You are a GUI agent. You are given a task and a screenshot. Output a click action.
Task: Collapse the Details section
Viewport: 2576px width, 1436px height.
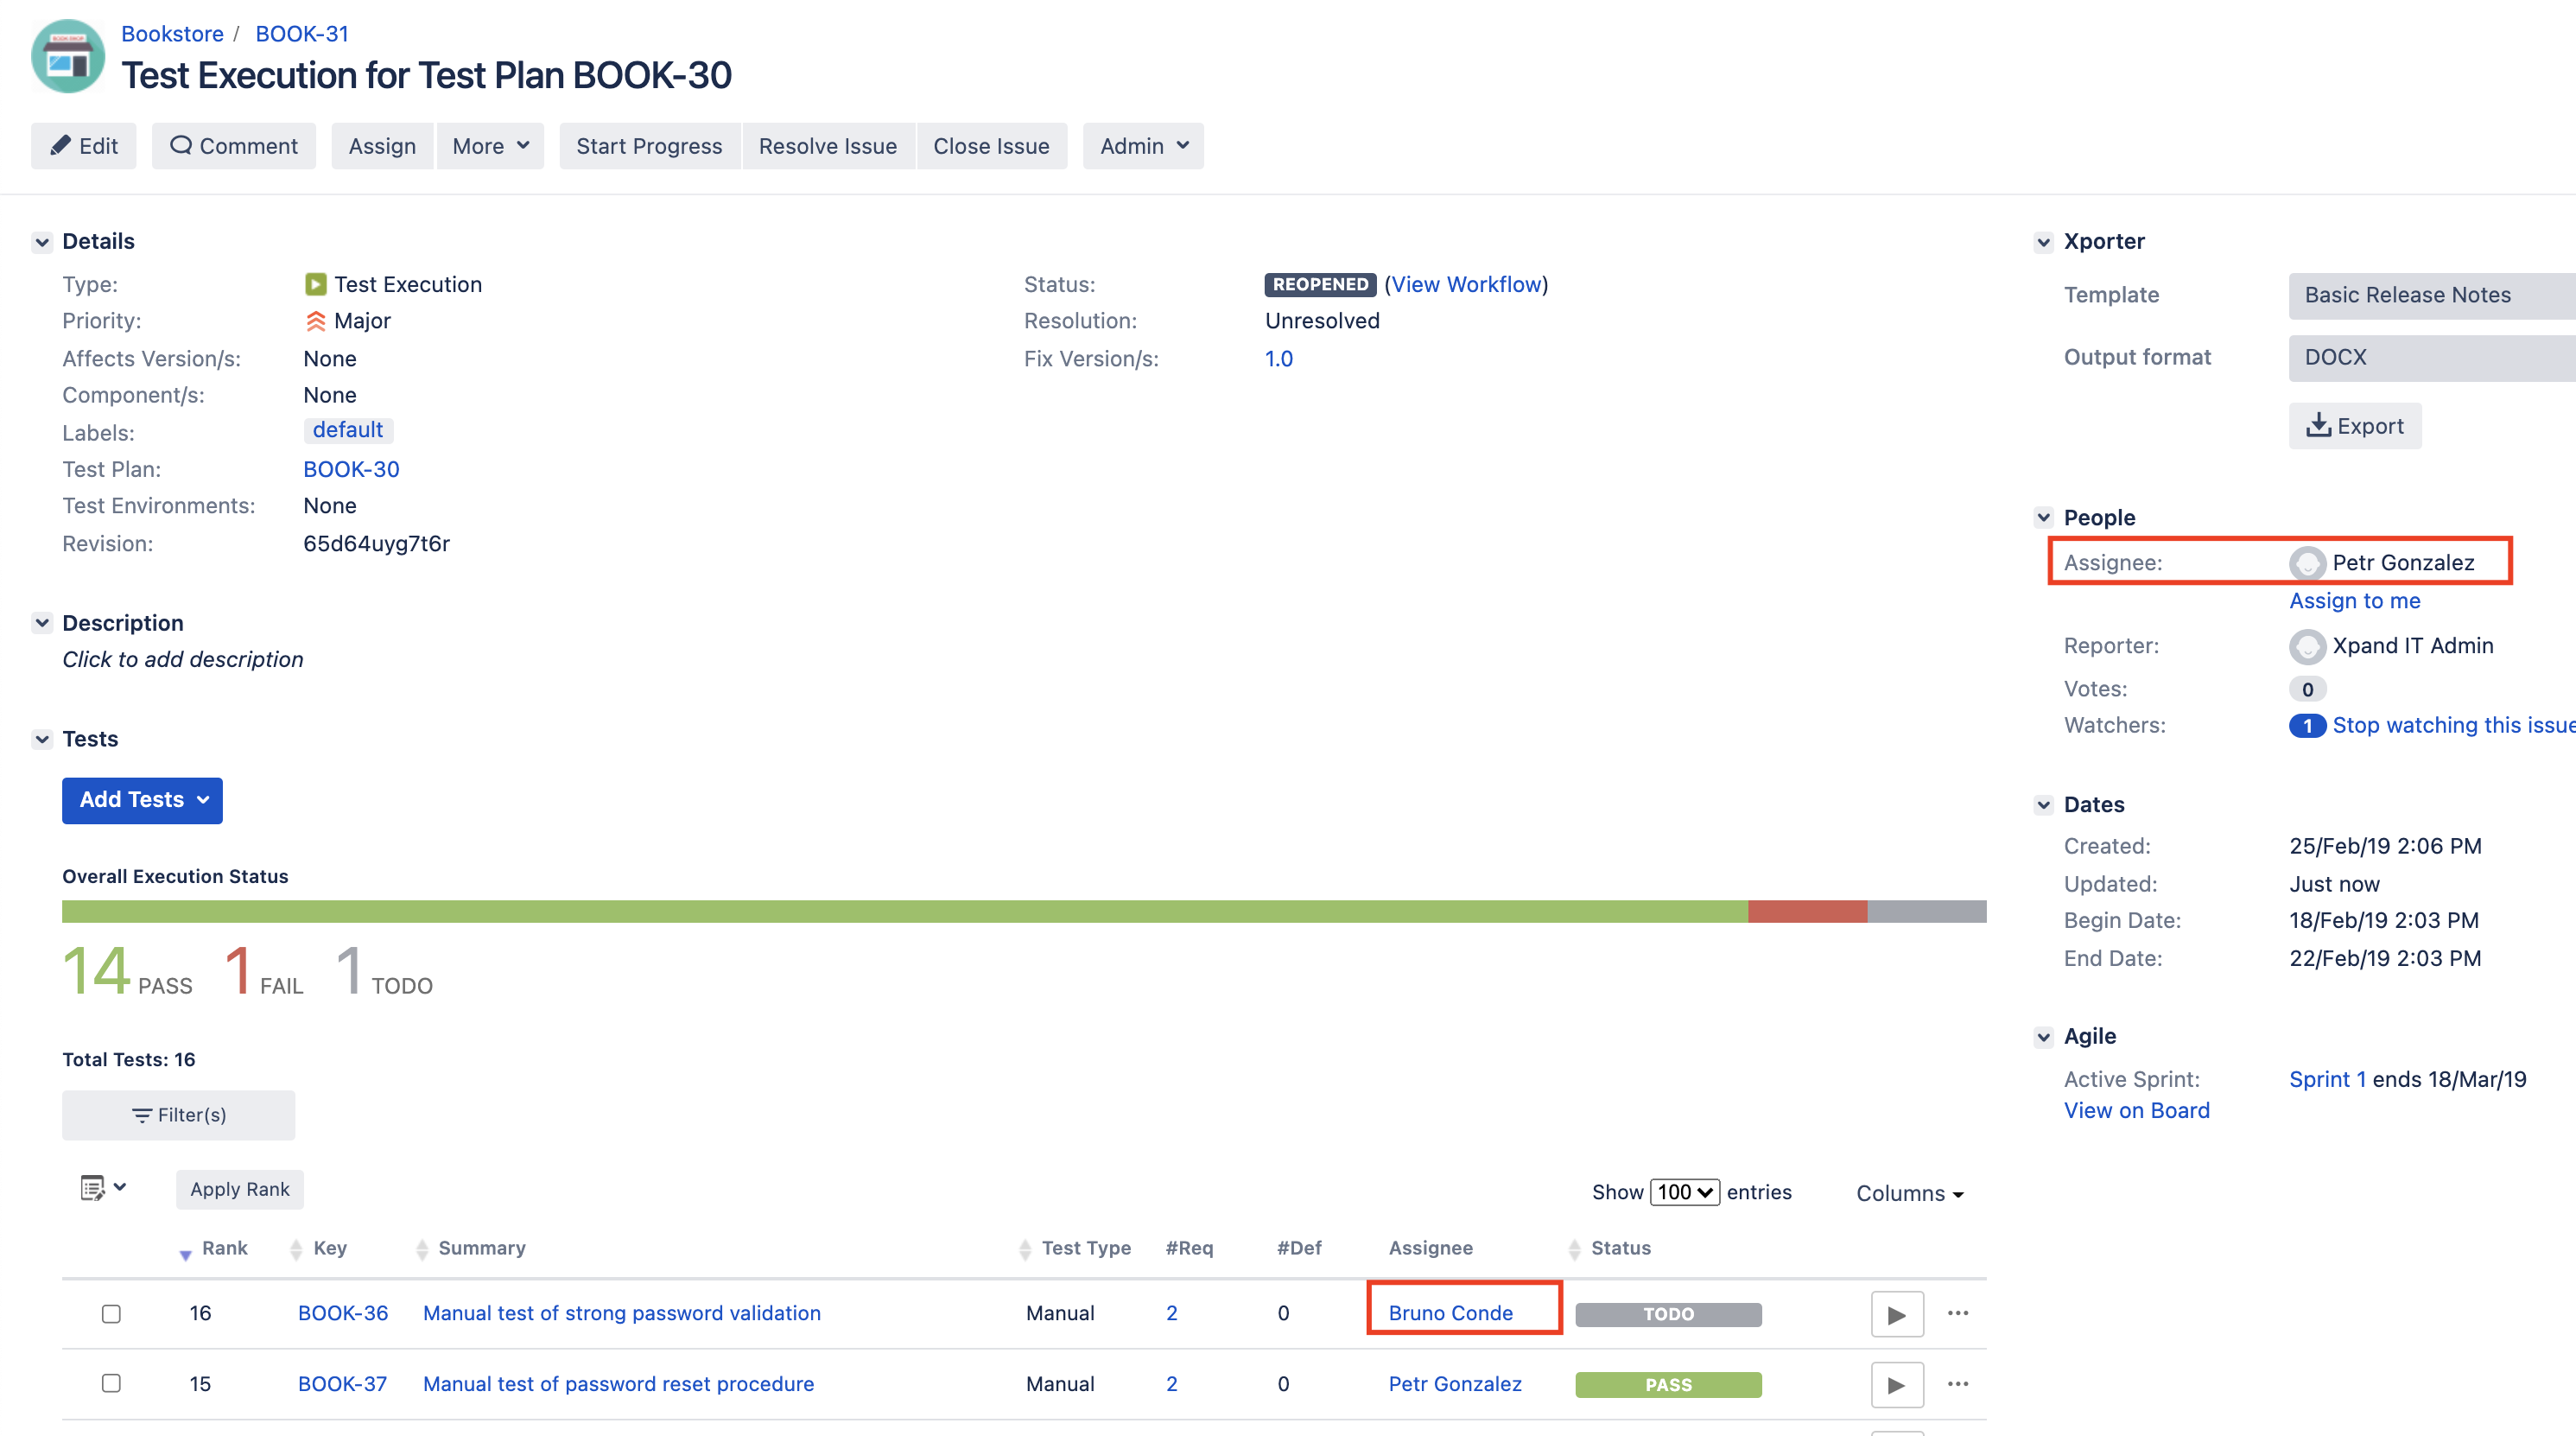[42, 241]
